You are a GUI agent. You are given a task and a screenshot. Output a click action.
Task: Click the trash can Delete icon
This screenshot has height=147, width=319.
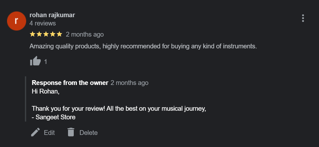(71, 132)
